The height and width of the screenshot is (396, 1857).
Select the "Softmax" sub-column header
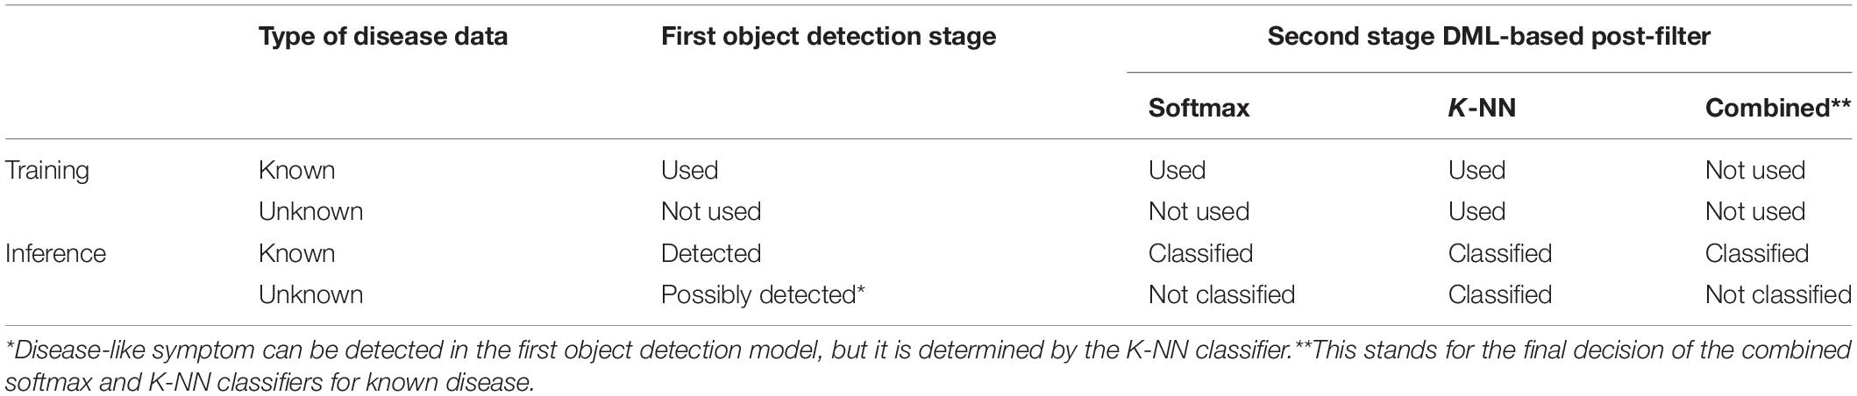point(1199,108)
